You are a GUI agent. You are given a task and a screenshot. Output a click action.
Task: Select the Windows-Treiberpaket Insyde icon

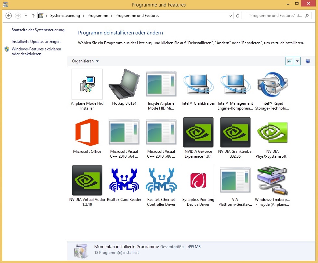272,180
